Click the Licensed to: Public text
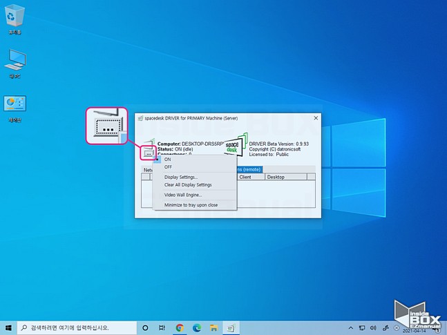The image size is (447, 335). point(269,154)
